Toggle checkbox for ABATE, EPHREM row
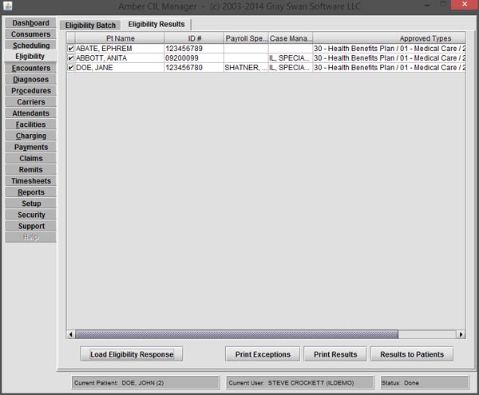Viewport: 479px width, 395px height. (71, 49)
